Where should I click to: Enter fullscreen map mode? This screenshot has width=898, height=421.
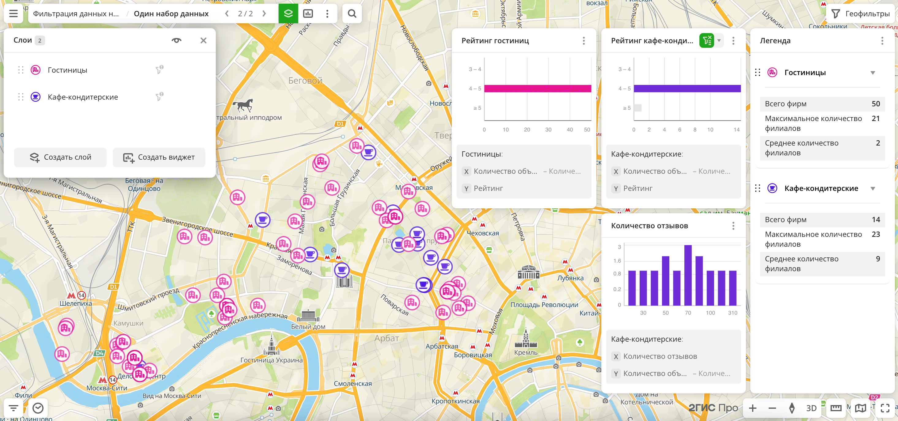click(x=885, y=408)
